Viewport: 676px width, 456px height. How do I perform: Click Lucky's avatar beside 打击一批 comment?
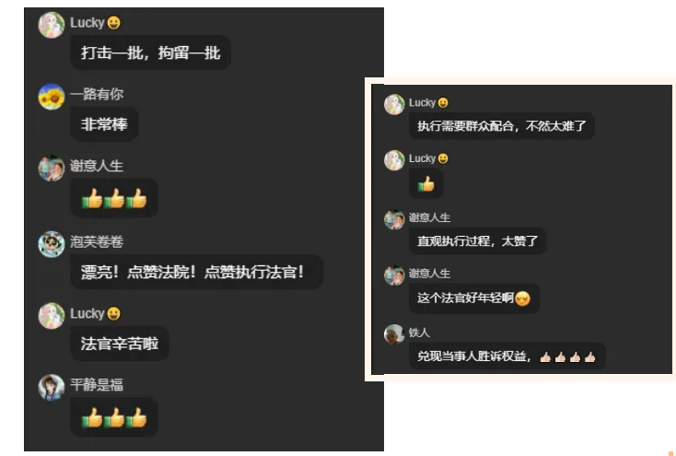click(x=52, y=25)
